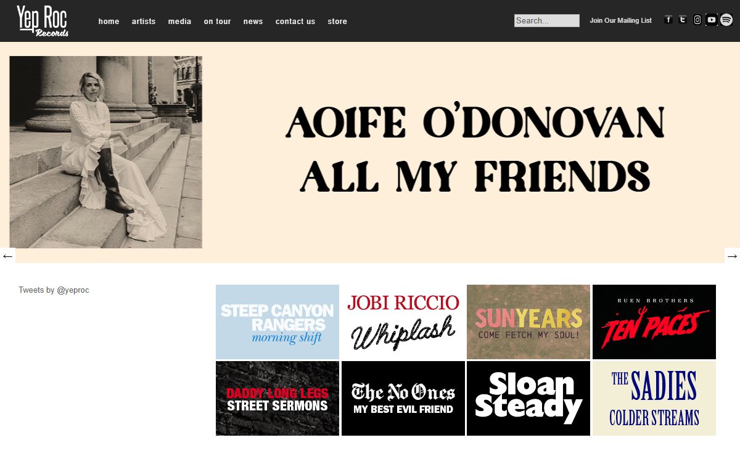This screenshot has width=740, height=456.
Task: Open The No Ones My Best Evil Friend tile
Action: [403, 399]
